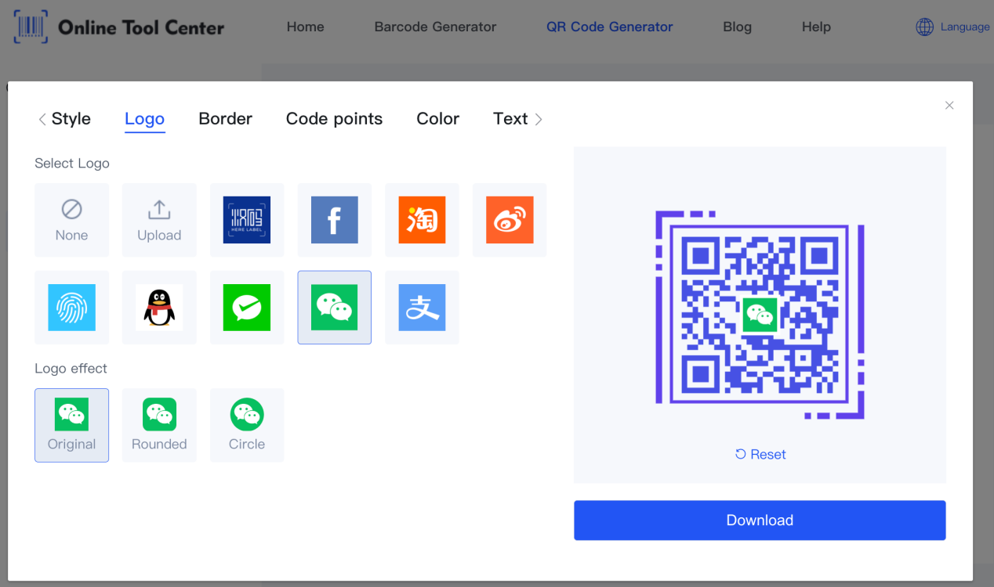Choose the WeChat Pay checkmark logo
This screenshot has height=587, width=994.
point(247,308)
